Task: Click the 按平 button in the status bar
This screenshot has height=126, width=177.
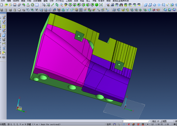Action: [x=109, y=124]
